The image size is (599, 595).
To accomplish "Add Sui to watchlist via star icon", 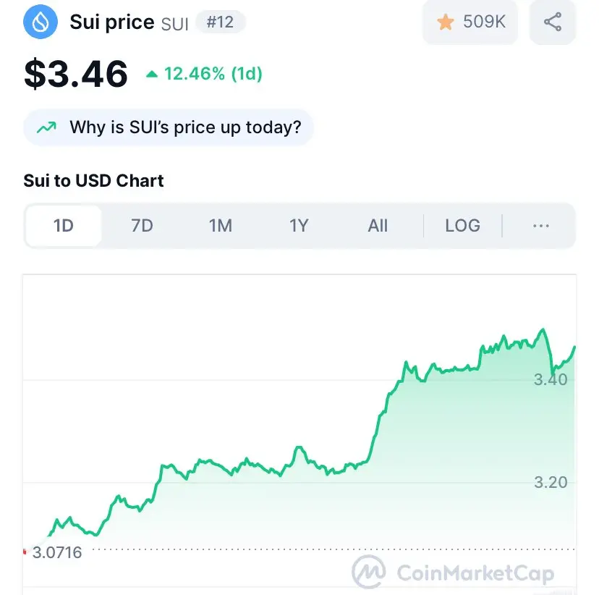I will coord(446,22).
